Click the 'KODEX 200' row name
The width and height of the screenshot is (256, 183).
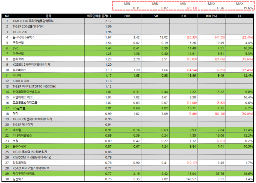[x=21, y=81]
